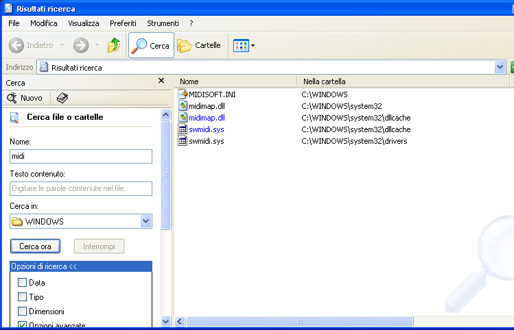Click blue swmidi.sys file name link
514x330 pixels.
click(x=207, y=129)
